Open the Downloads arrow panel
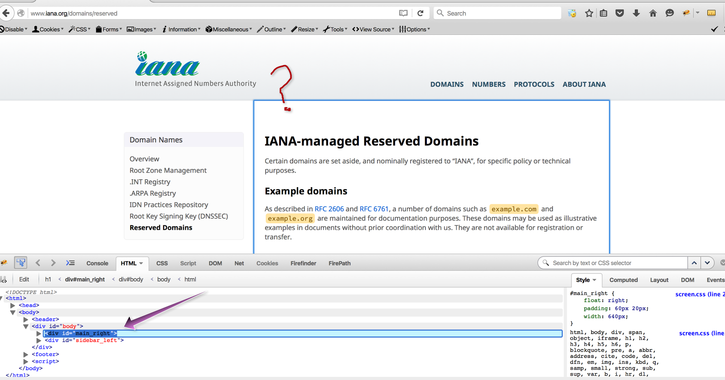Image resolution: width=725 pixels, height=380 pixels. pyautogui.click(x=636, y=13)
